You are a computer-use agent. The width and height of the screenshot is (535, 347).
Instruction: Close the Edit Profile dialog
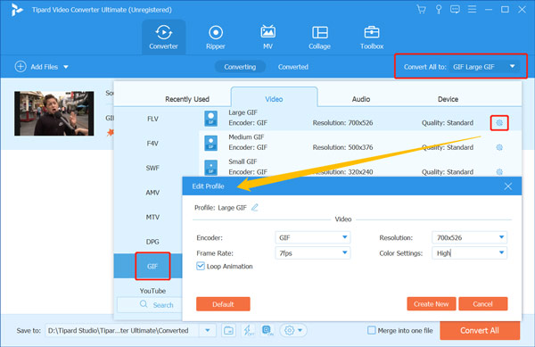507,186
